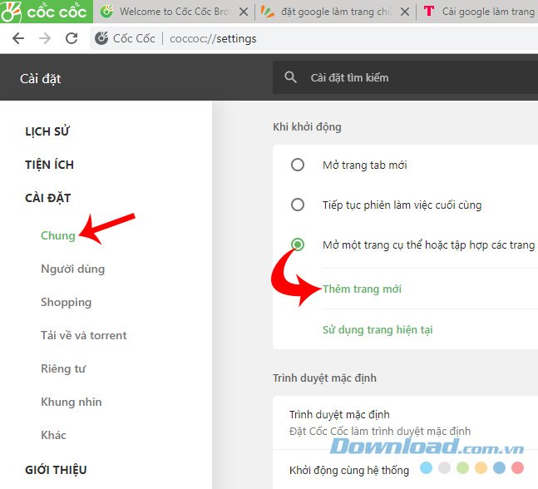
Task: Select 'Riêng tư' settings category
Action: click(x=63, y=368)
